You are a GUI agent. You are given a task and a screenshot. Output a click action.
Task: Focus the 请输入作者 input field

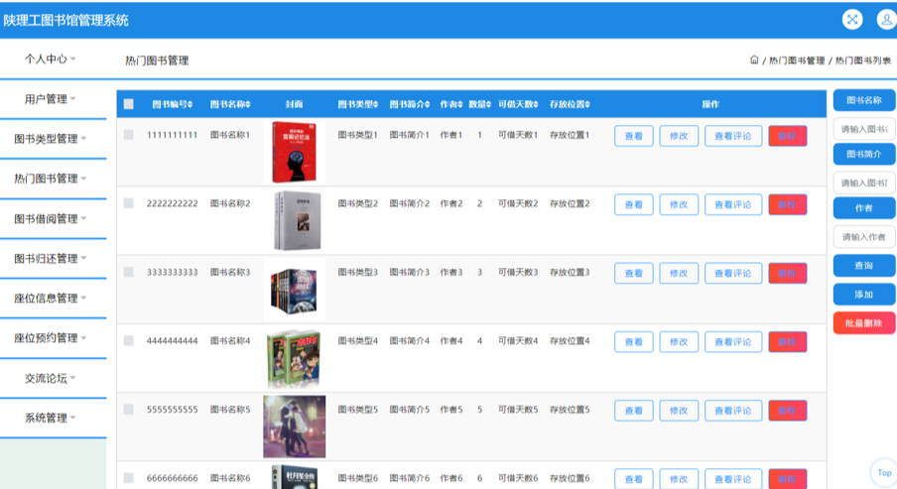pos(864,237)
